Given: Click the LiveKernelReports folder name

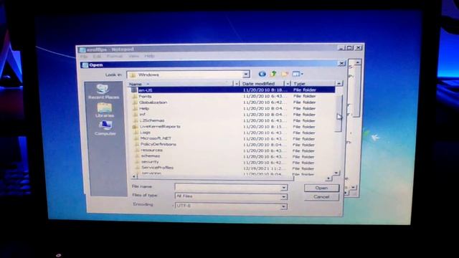Looking at the screenshot, I should (160, 127).
